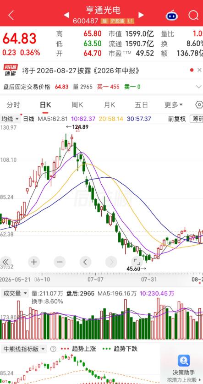This screenshot has height=384, width=203.
Task: Move chart right with right chevron button
Action: pyautogui.click(x=111, y=262)
